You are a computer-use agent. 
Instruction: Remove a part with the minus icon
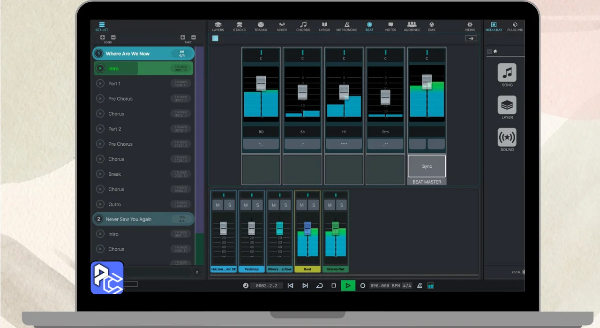pos(193,37)
